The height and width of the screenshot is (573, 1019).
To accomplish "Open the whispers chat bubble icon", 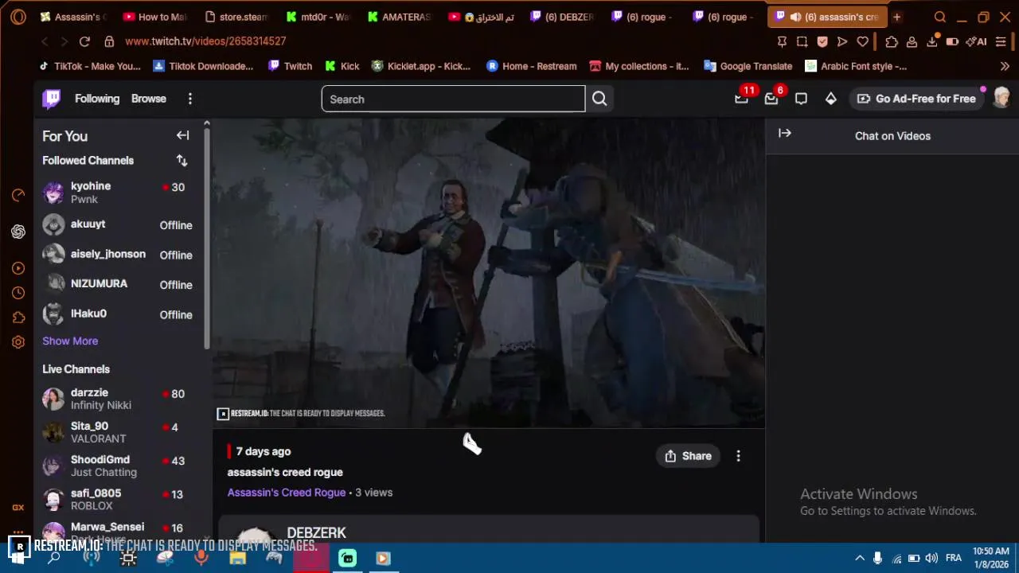I will 801,99.
